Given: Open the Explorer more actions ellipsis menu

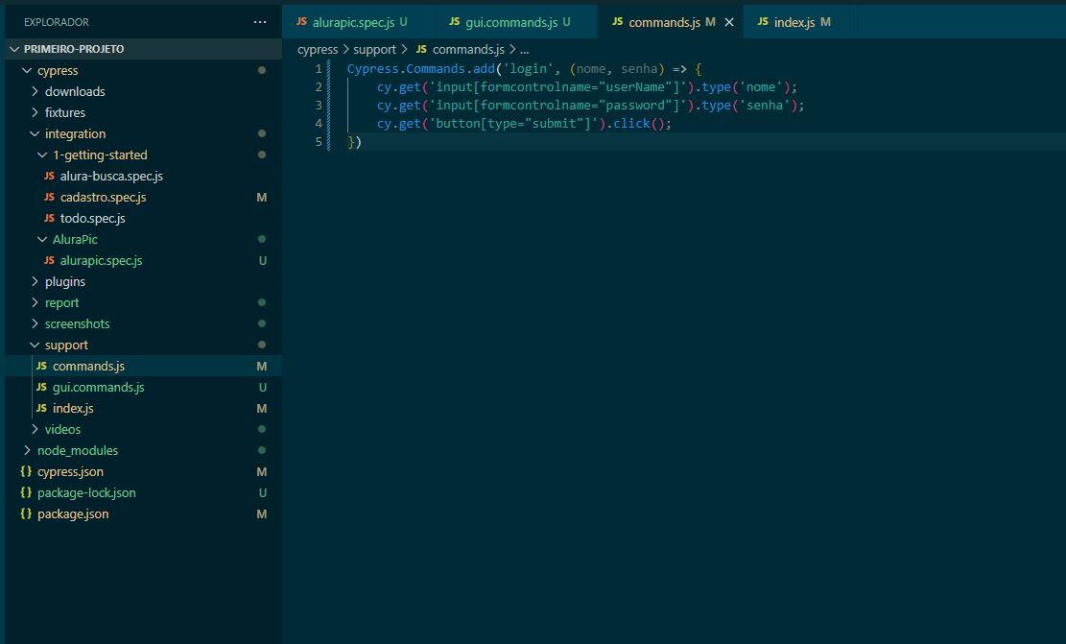Looking at the screenshot, I should click(x=260, y=22).
